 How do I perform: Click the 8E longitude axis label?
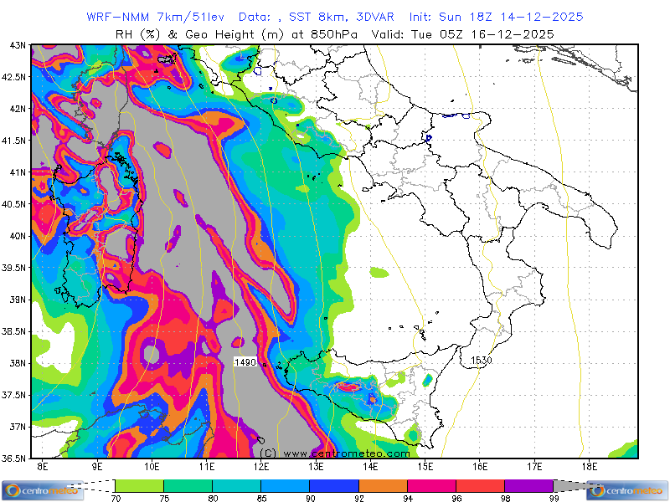point(42,466)
